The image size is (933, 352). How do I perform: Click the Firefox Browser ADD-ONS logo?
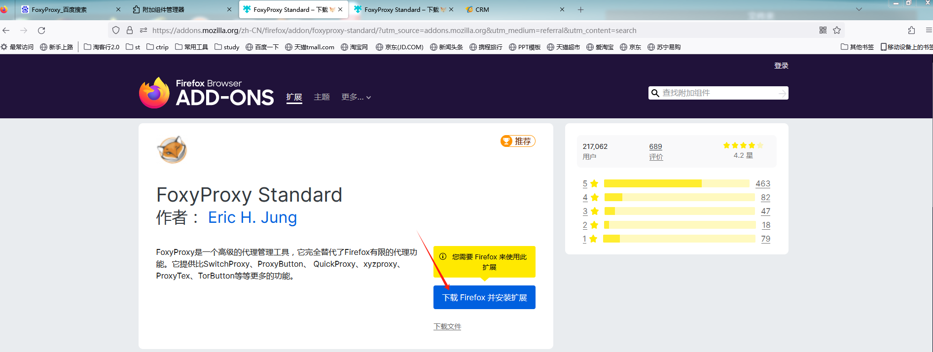click(206, 93)
